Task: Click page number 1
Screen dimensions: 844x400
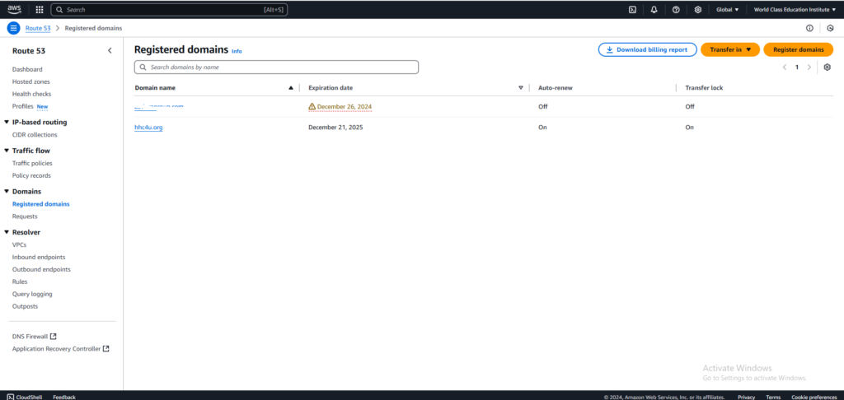Action: pos(797,67)
